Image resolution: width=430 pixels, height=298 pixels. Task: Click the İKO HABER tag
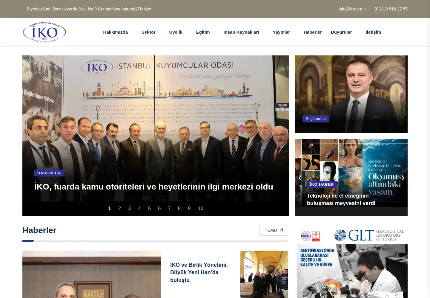tap(322, 184)
